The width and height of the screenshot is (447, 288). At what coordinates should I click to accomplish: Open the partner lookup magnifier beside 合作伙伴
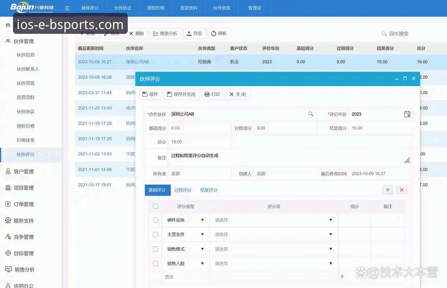(311, 114)
